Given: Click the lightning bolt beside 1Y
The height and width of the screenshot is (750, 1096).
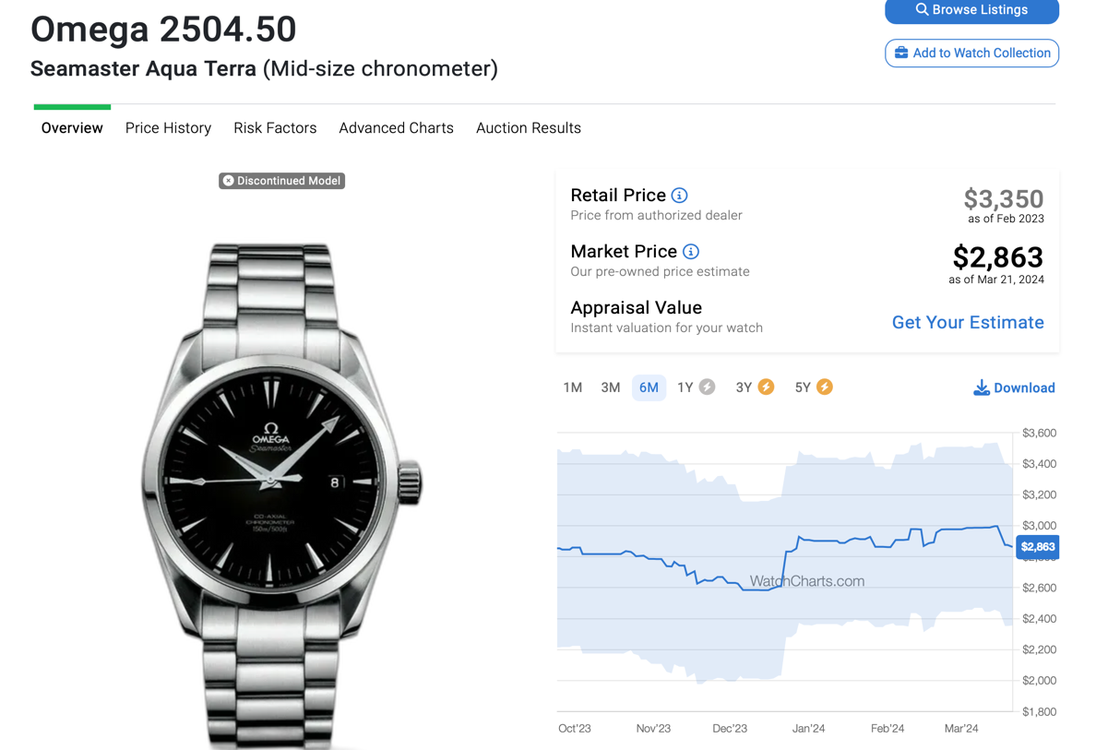Looking at the screenshot, I should 708,387.
